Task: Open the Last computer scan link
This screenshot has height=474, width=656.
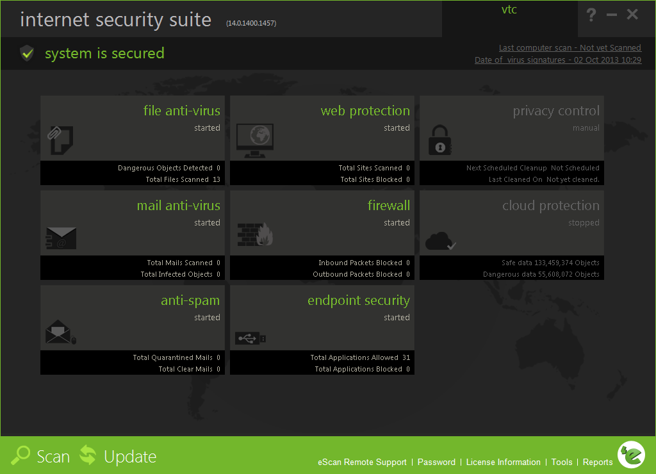Action: click(570, 48)
